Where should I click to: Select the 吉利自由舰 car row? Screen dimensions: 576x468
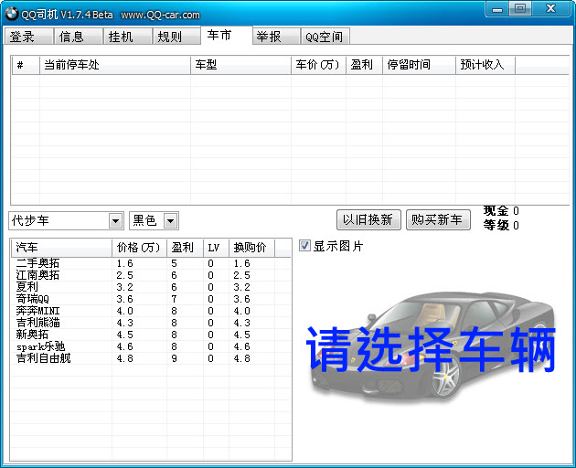pyautogui.click(x=151, y=358)
